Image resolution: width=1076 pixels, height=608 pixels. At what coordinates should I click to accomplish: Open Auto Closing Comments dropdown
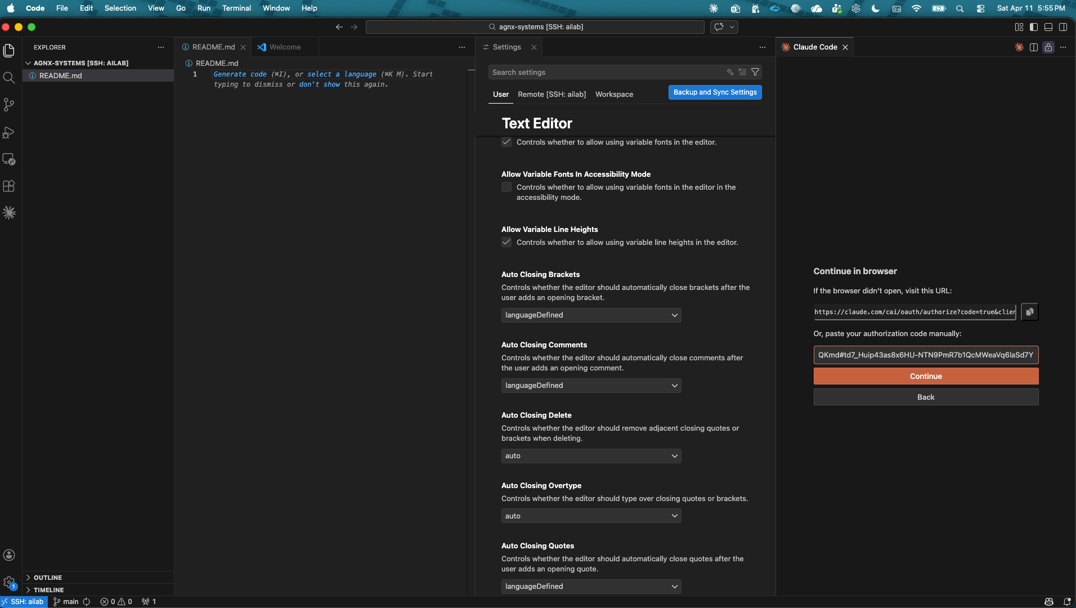pyautogui.click(x=591, y=386)
